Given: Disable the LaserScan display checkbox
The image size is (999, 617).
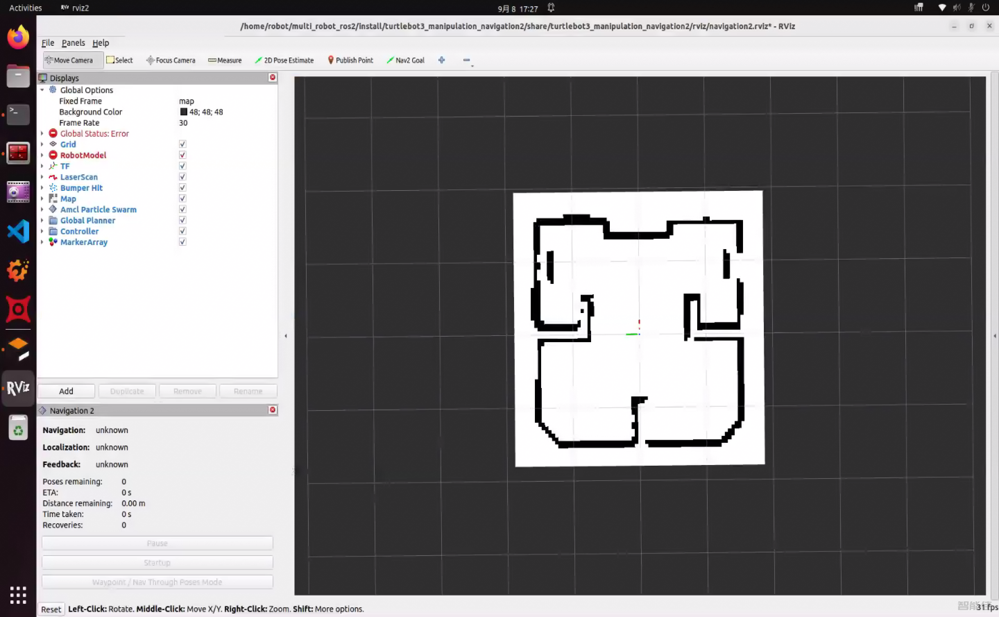Looking at the screenshot, I should coord(182,177).
